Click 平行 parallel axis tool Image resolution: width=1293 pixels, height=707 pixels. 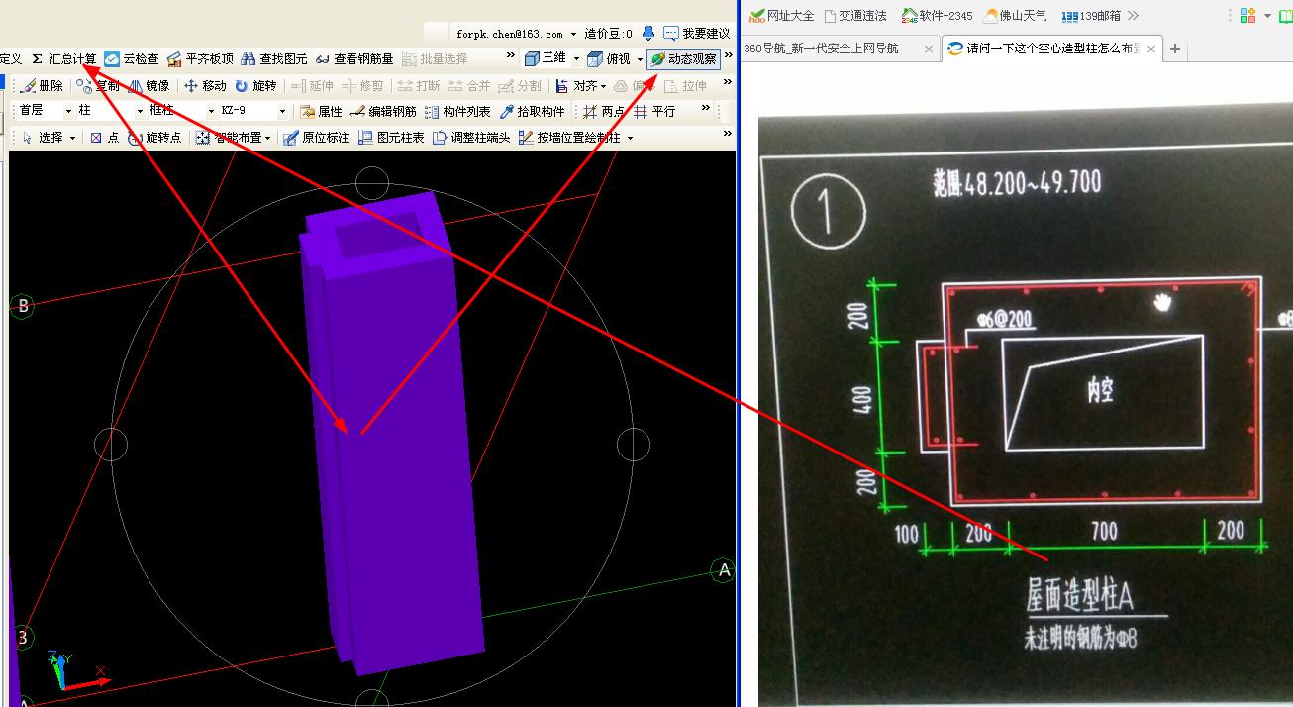[x=654, y=112]
